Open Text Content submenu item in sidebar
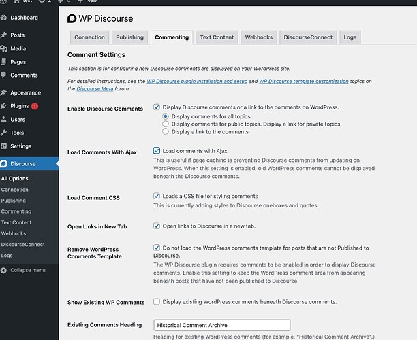The width and height of the screenshot is (417, 340). tap(16, 222)
